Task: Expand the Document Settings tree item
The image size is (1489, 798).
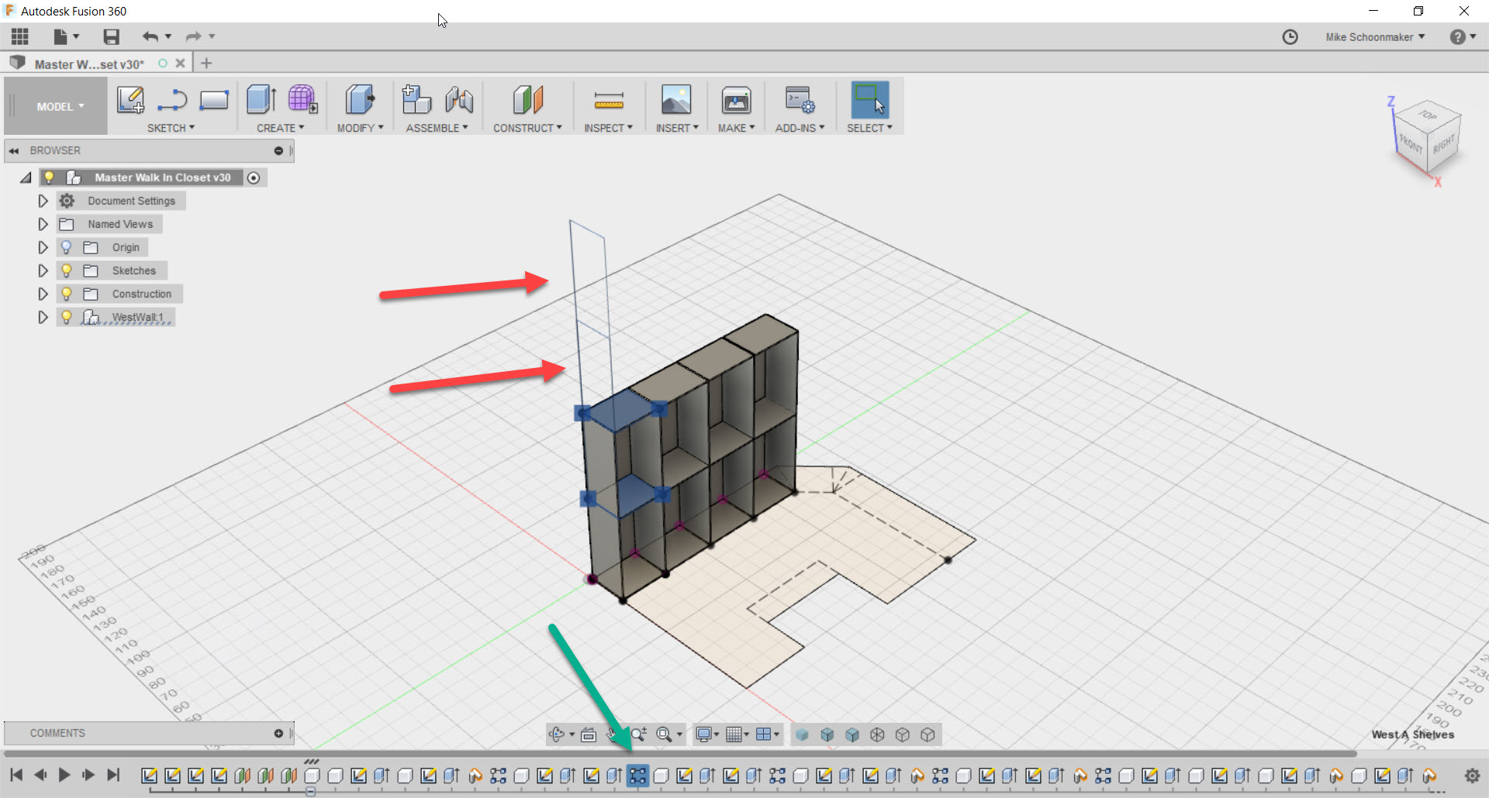Action: (43, 201)
